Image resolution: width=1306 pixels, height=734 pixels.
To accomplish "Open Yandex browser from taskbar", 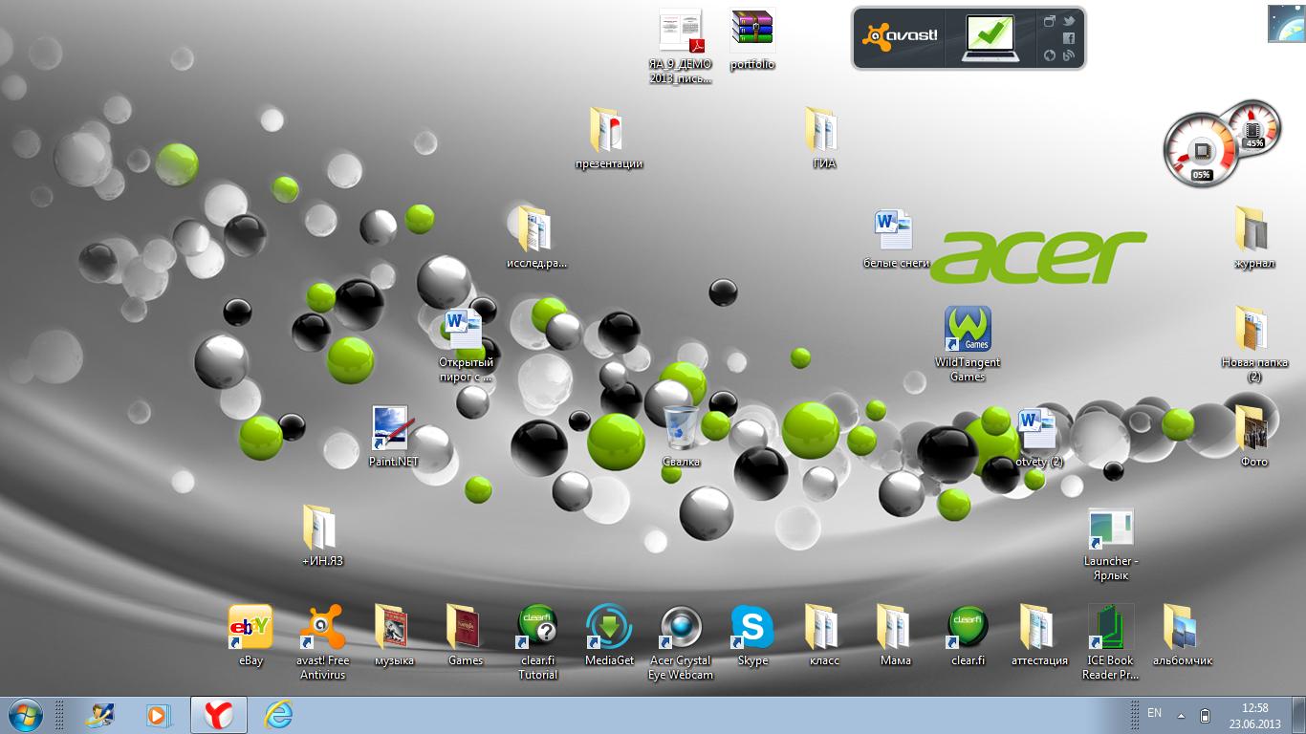I will click(219, 715).
